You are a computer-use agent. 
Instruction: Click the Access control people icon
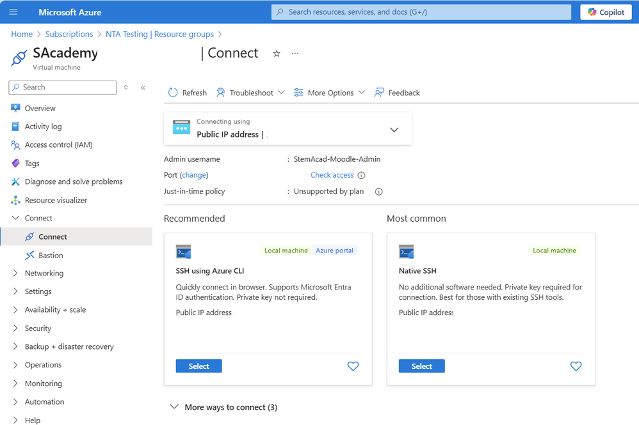[x=15, y=145]
